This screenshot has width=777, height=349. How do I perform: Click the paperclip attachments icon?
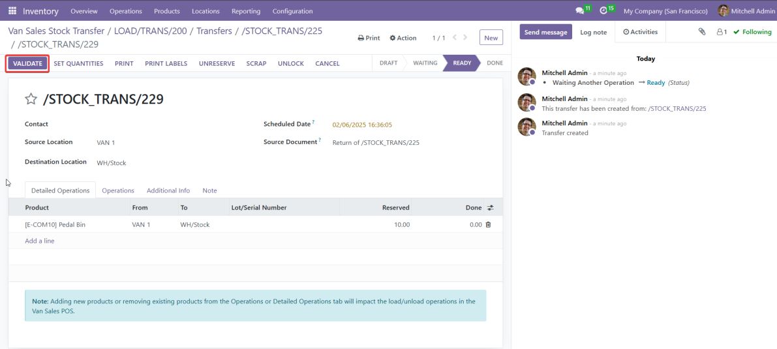702,32
